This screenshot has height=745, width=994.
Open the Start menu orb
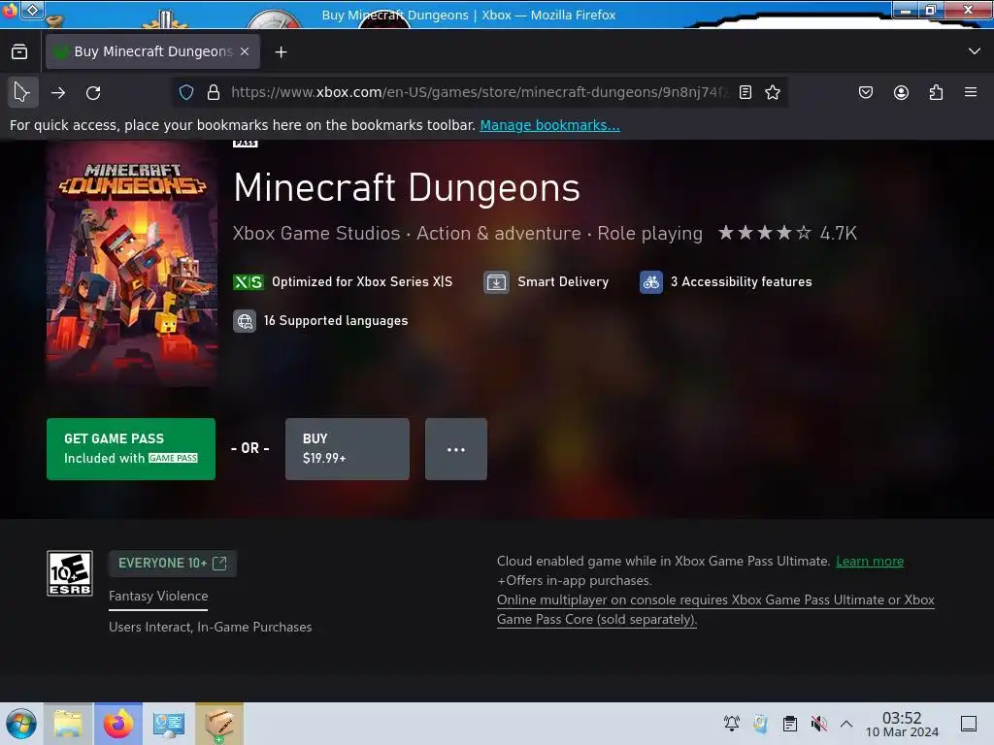click(x=21, y=724)
